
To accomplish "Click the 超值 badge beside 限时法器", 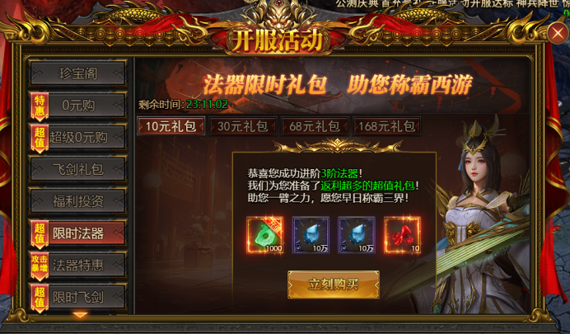I will pos(40,234).
